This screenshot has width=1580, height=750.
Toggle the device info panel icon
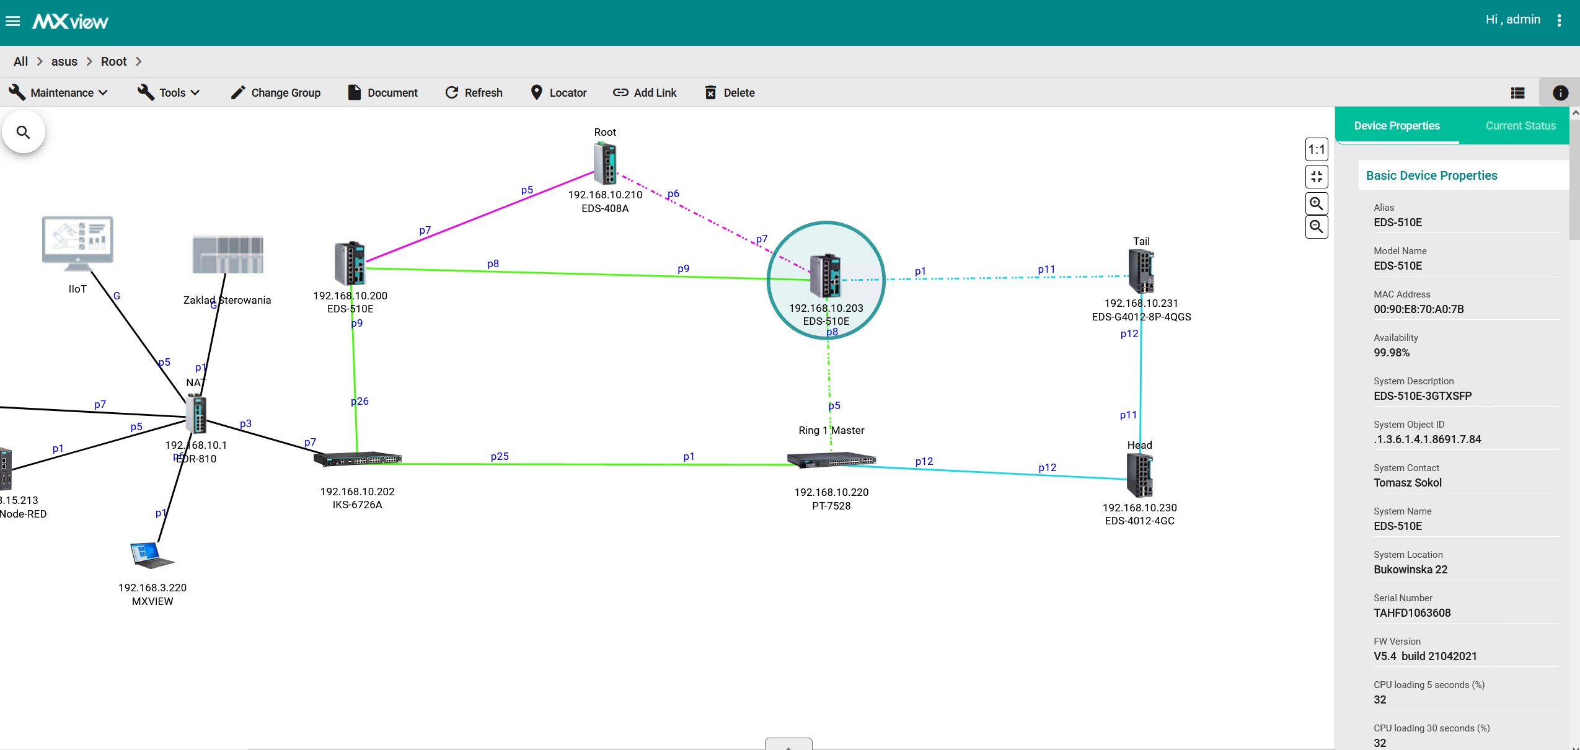tap(1560, 93)
